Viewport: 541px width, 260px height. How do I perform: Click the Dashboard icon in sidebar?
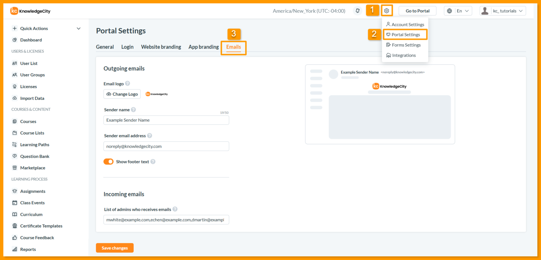tap(15, 40)
